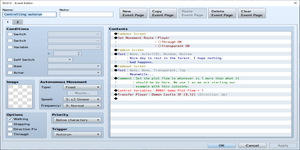Expand the Priority dropdown
This screenshot has width=300, height=150.
click(77, 120)
